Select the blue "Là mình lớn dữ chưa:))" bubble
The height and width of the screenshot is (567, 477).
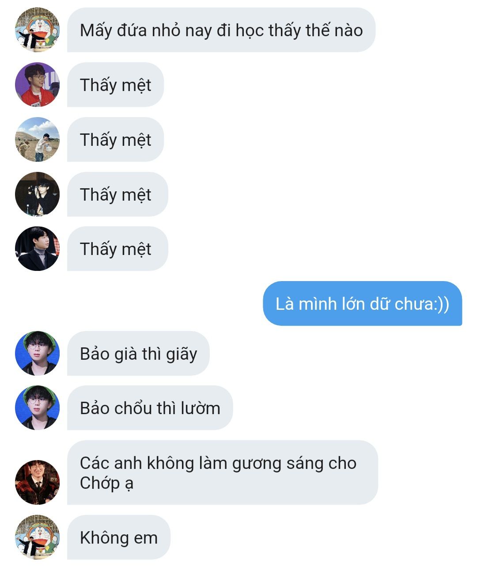pos(363,303)
